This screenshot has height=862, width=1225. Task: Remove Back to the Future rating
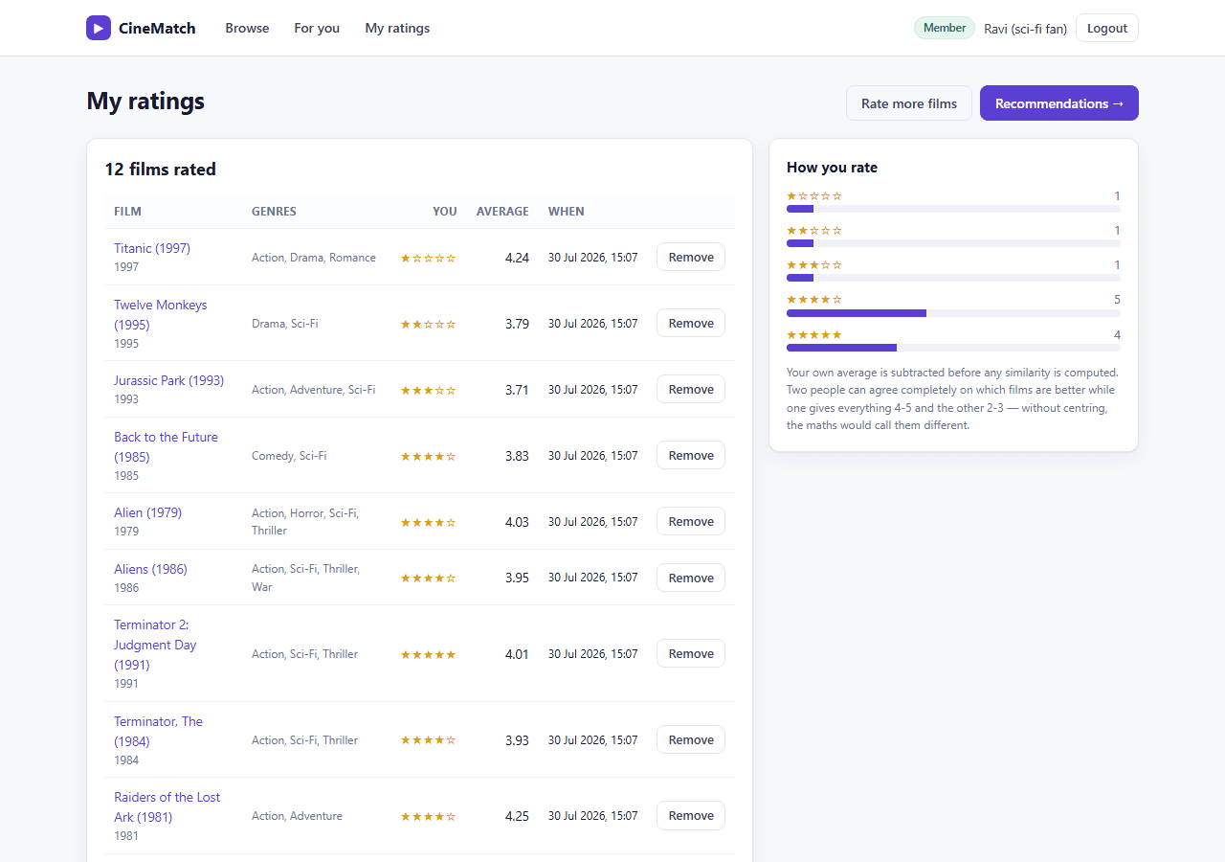(691, 455)
